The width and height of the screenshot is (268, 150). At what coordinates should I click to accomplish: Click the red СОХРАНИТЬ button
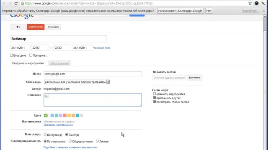[x=36, y=27]
